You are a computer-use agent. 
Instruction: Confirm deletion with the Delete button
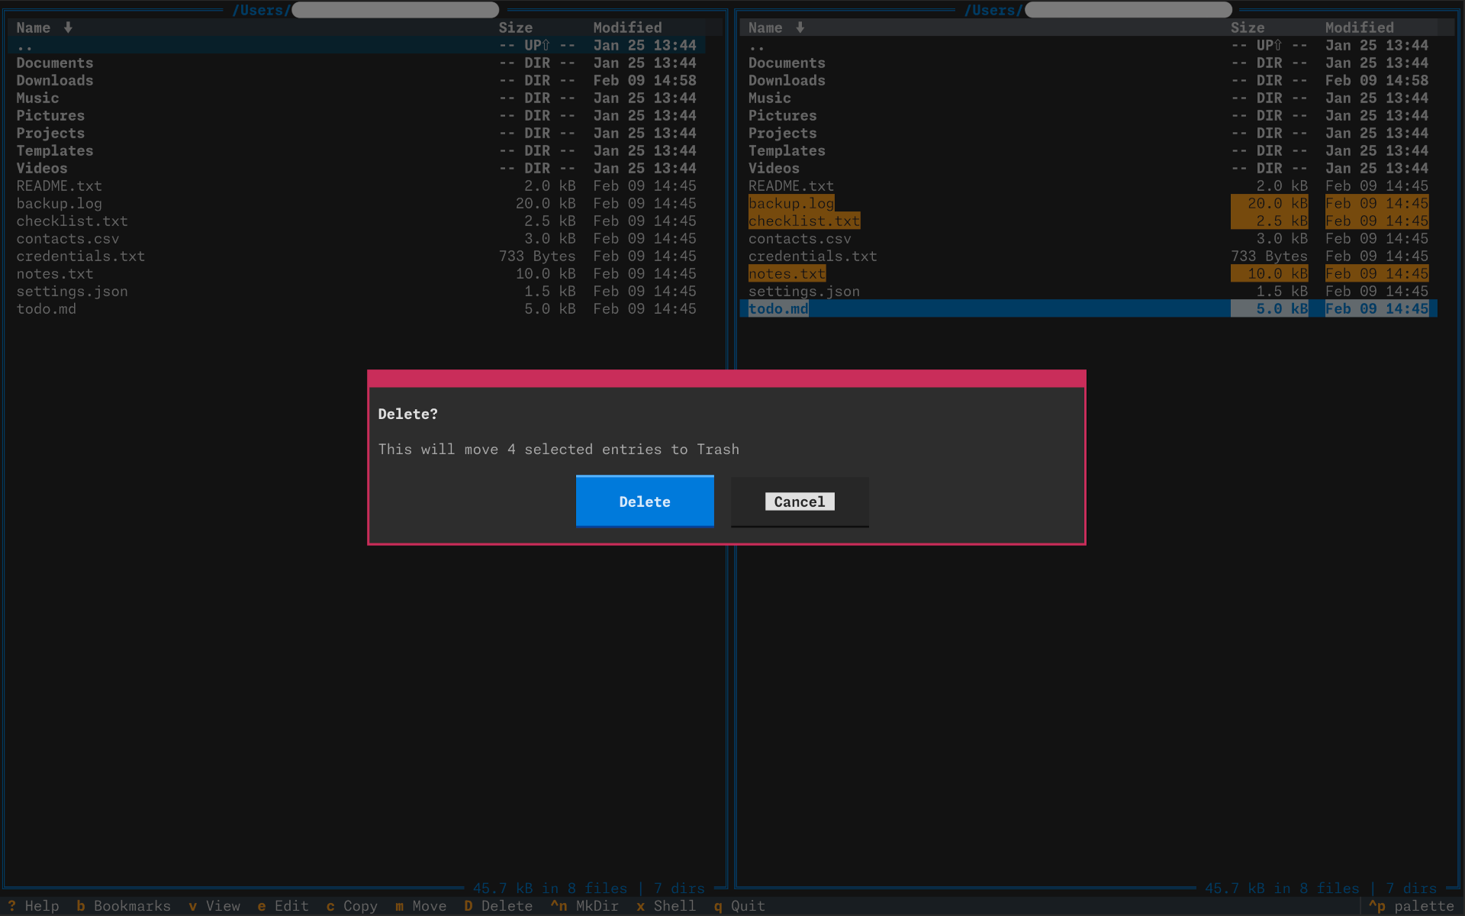click(x=645, y=502)
